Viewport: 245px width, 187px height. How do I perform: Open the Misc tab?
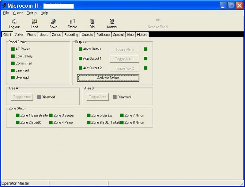(x=130, y=35)
